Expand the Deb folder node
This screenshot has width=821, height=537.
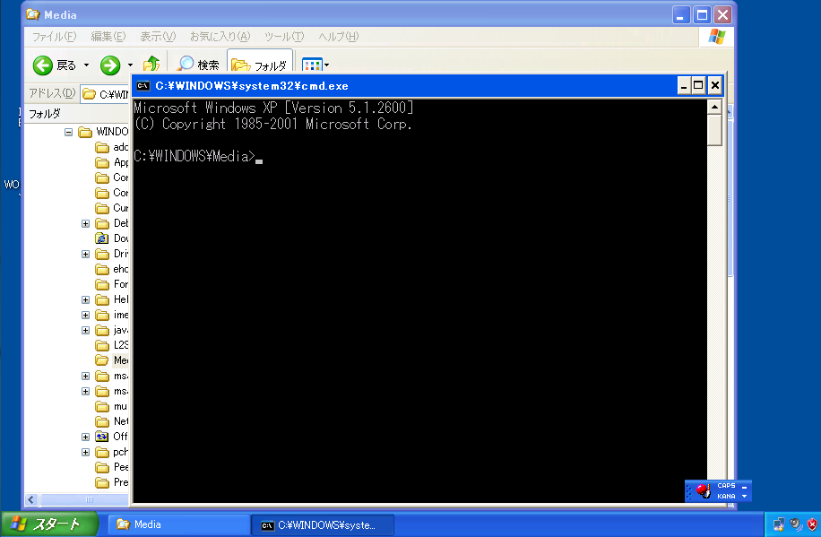pyautogui.click(x=85, y=224)
